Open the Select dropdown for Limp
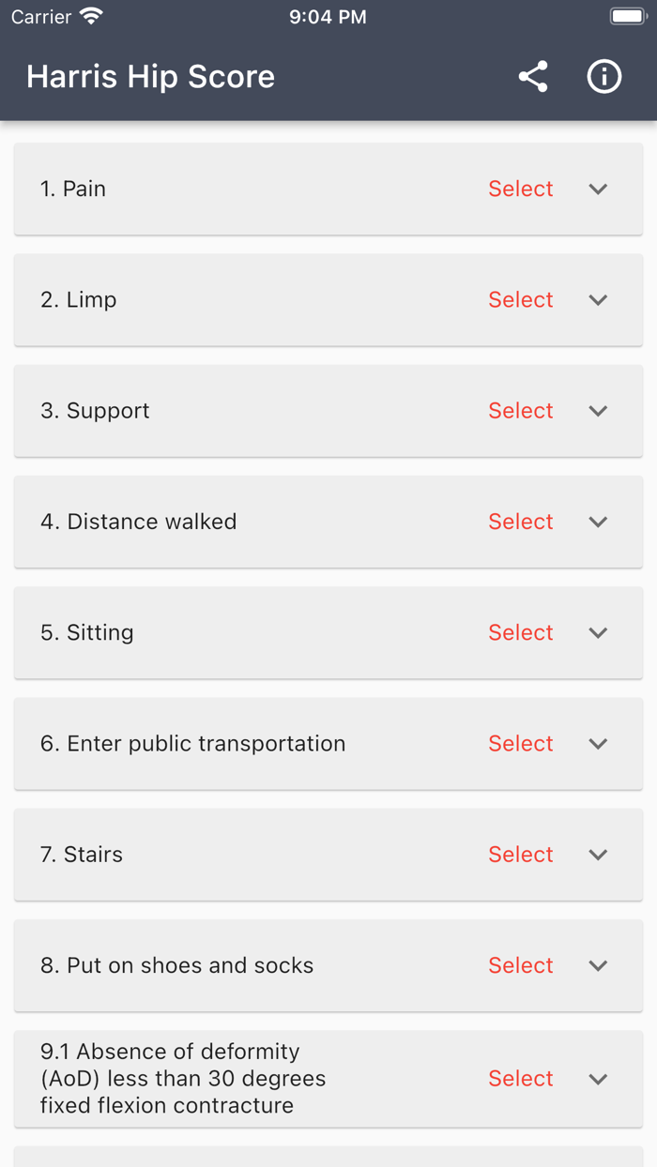 coord(520,299)
